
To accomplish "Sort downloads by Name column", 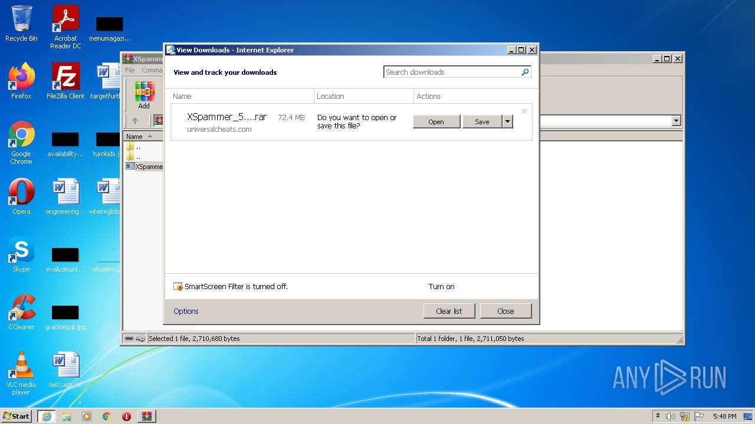I will pos(242,96).
